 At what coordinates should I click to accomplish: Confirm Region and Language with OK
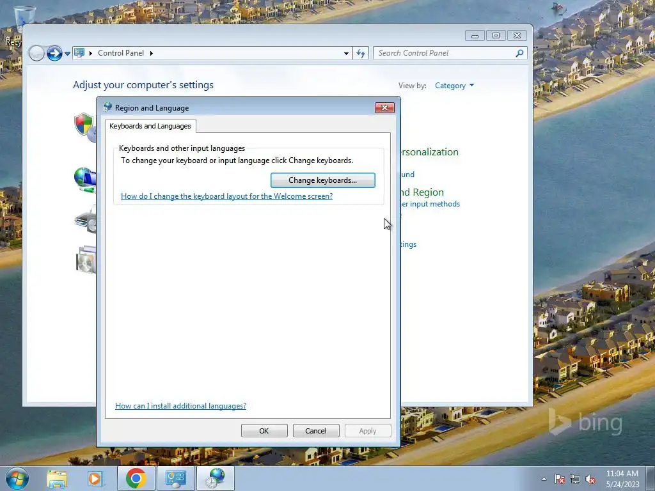click(x=264, y=431)
